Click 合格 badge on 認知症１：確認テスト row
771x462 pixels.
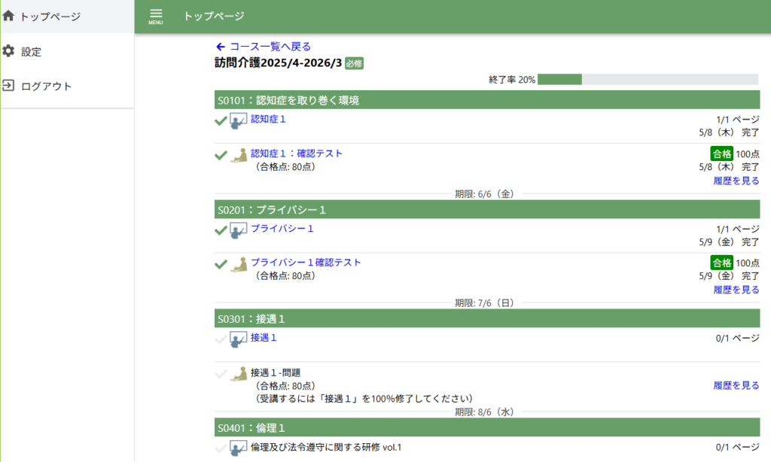point(722,153)
